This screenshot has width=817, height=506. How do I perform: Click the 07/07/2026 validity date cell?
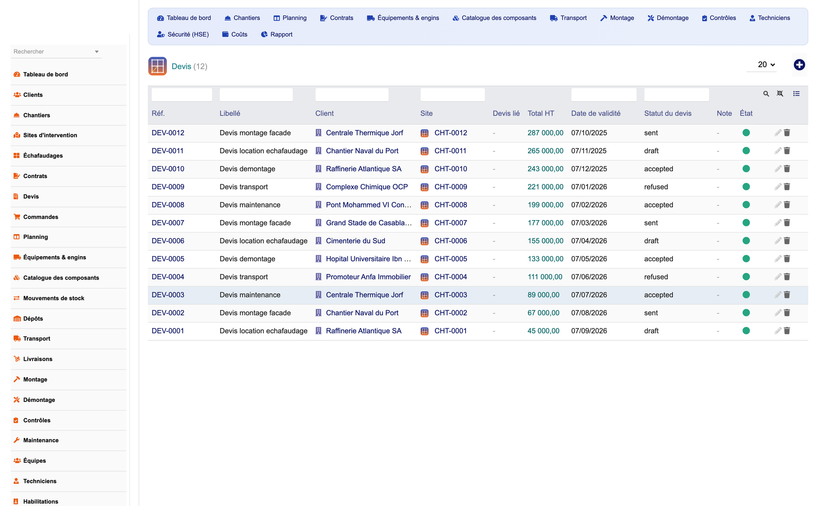point(589,295)
